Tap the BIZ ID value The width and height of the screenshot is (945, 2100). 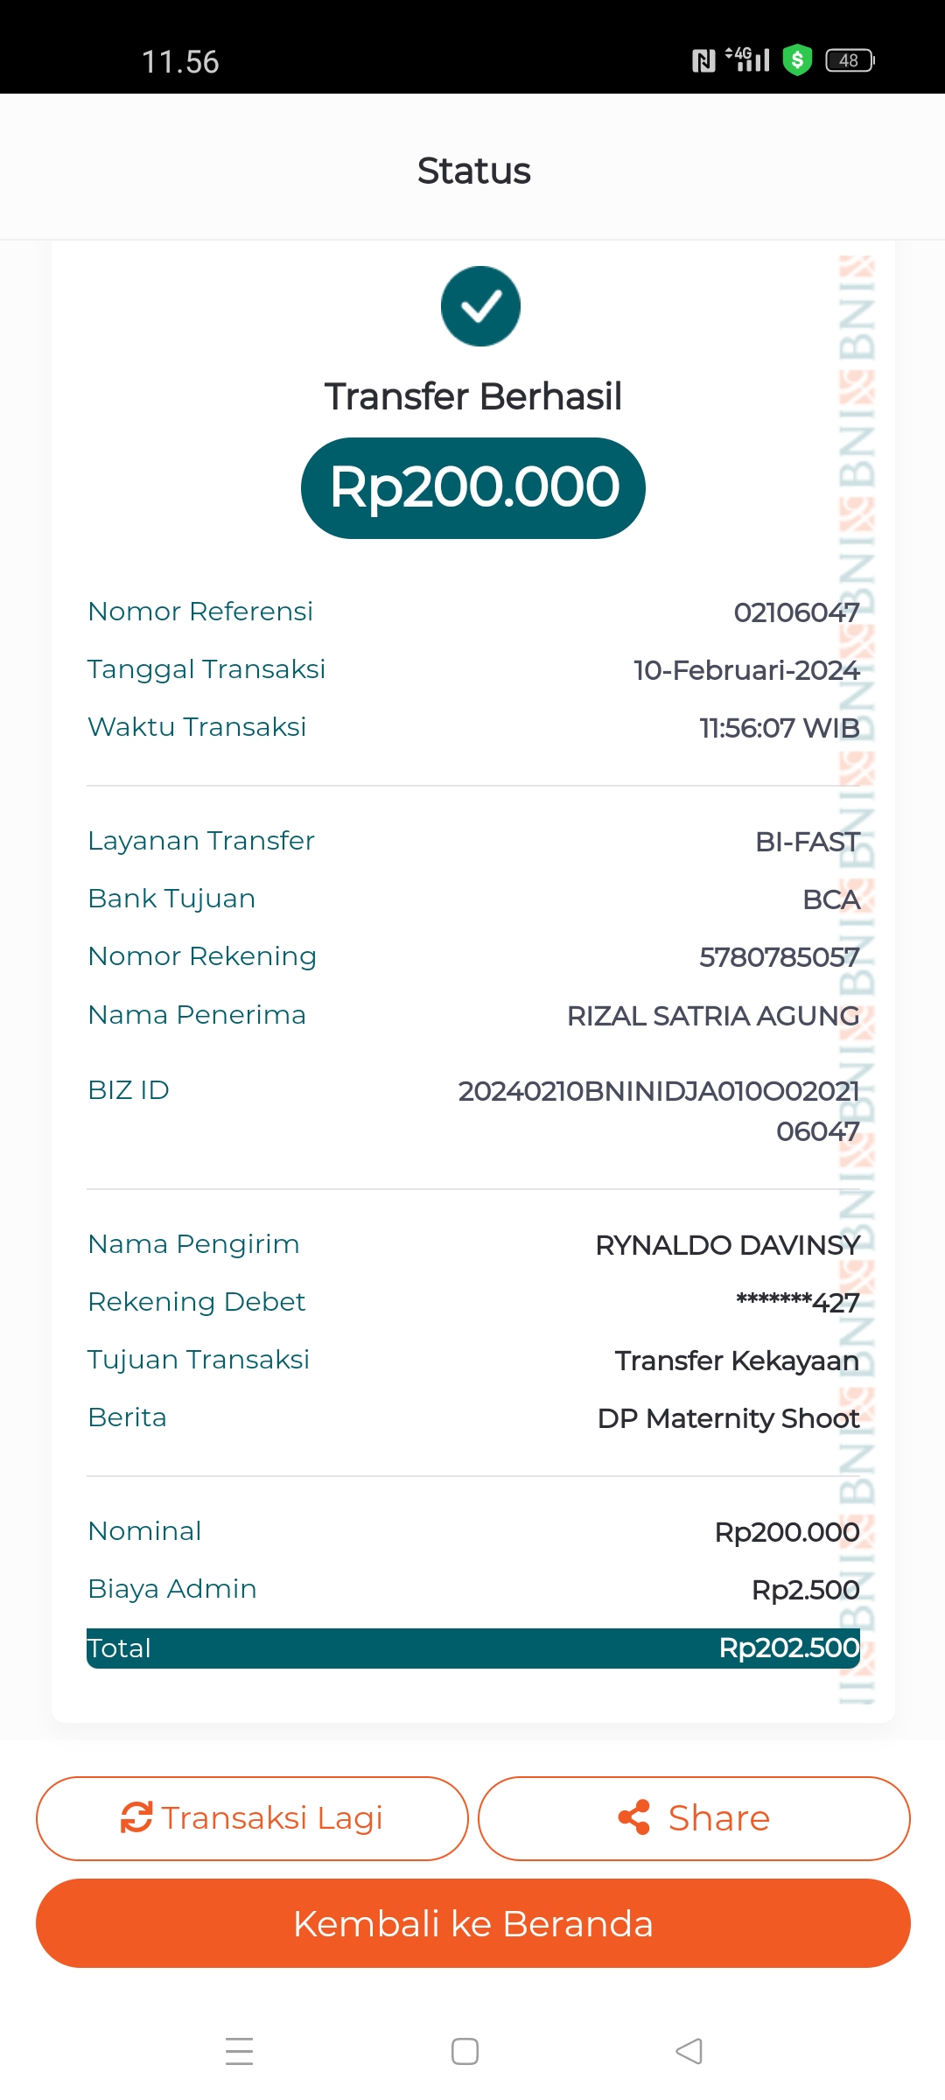tap(659, 1110)
